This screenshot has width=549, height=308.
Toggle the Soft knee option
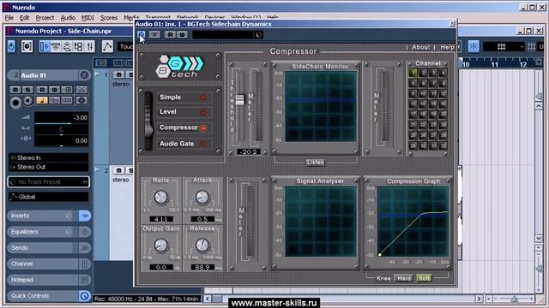click(424, 278)
